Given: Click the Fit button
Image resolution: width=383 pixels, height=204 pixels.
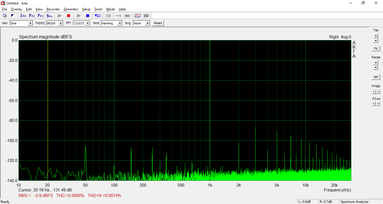Looking at the screenshot, I should [376, 48].
